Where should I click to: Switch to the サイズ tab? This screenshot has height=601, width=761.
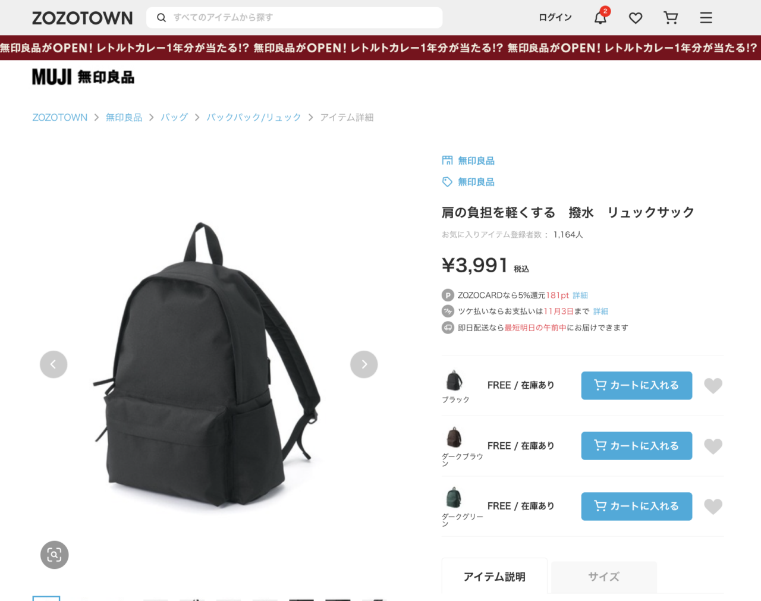point(604,577)
